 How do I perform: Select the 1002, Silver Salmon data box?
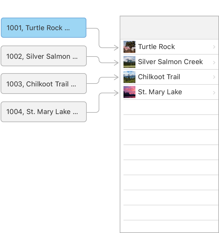coord(44,56)
